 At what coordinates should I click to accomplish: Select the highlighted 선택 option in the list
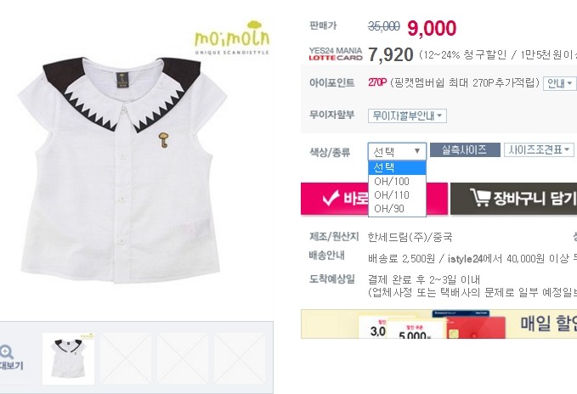click(397, 167)
